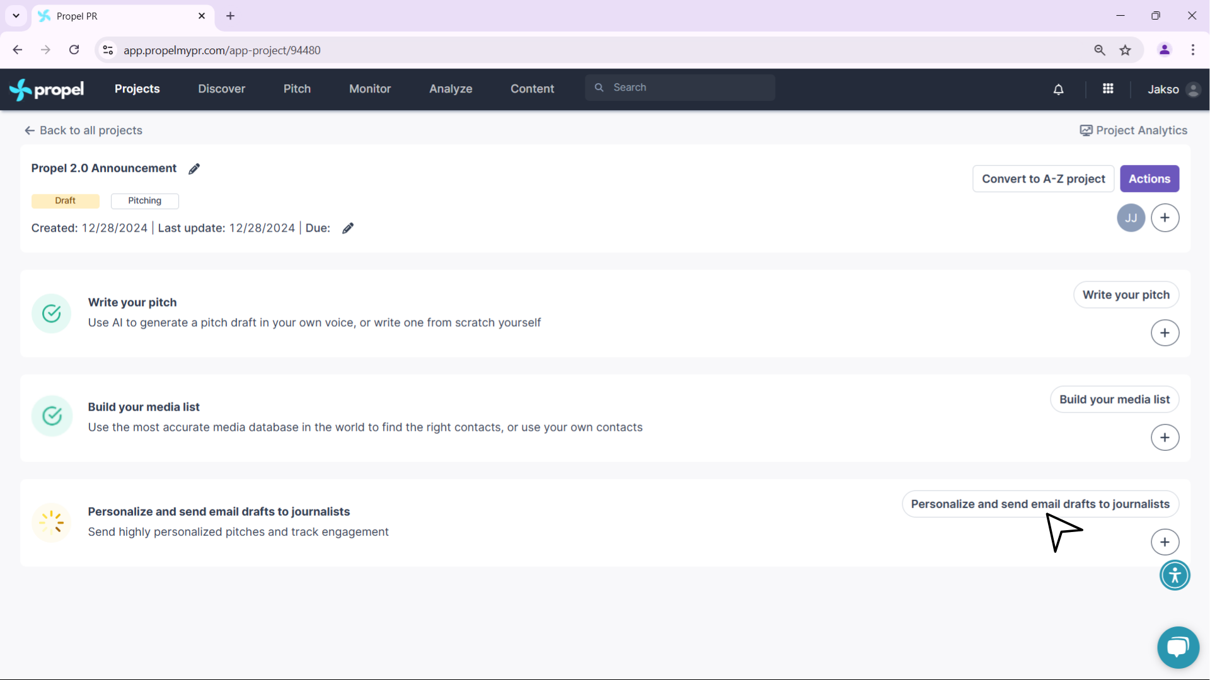1210x680 pixels.
Task: Click Personalize and send email drafts to journalists button
Action: (x=1040, y=504)
